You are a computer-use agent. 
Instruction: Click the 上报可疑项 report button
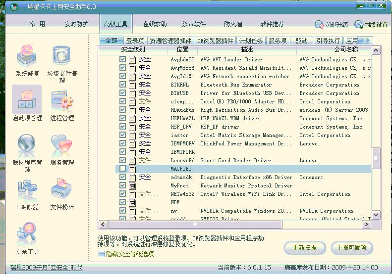click(352, 248)
